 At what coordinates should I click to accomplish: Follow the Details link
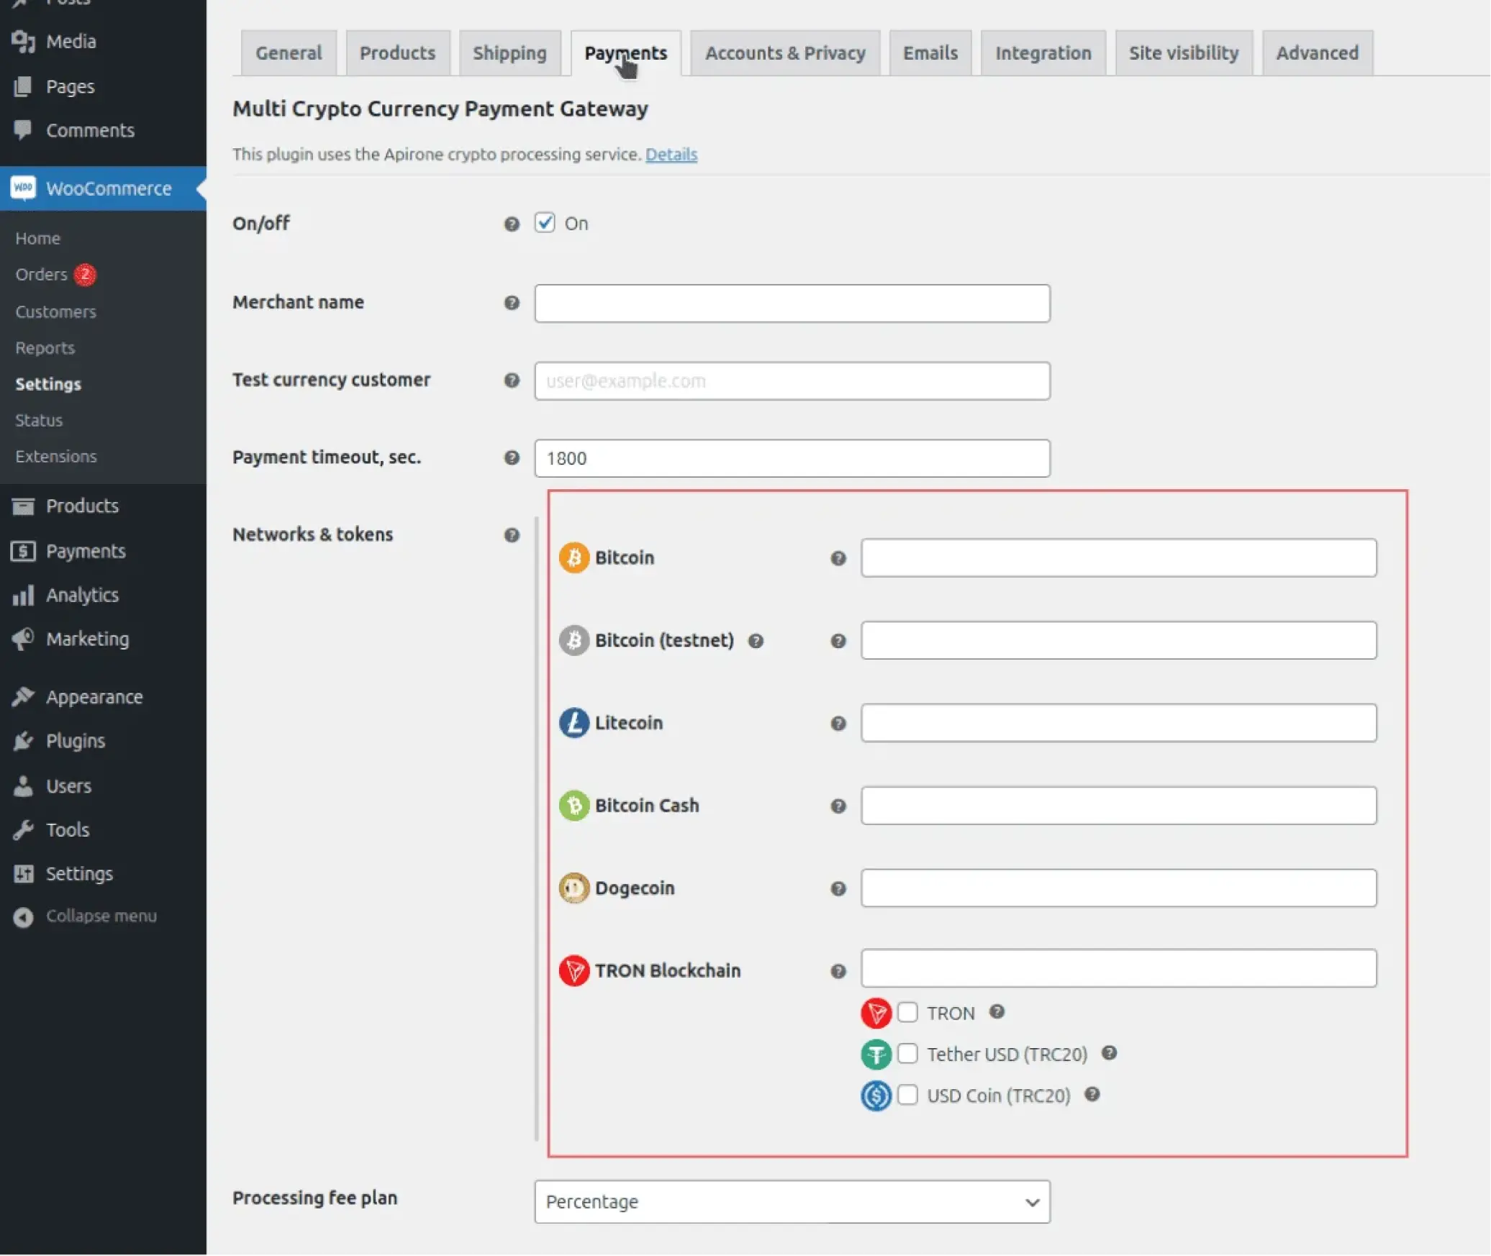coord(671,155)
